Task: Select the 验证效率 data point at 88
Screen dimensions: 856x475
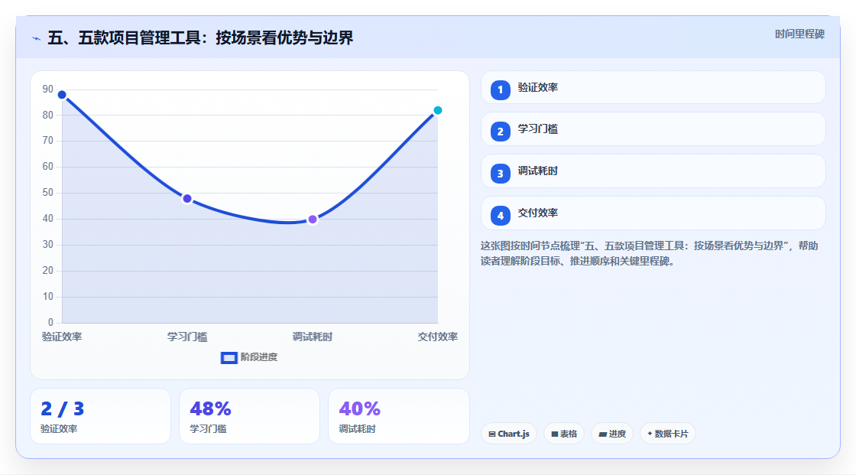Action: 62,95
